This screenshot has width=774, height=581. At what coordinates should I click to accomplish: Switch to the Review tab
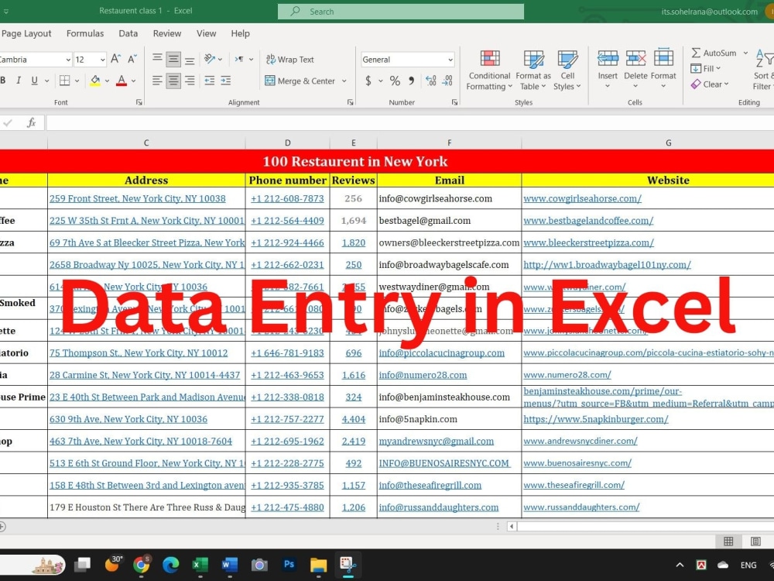(167, 33)
